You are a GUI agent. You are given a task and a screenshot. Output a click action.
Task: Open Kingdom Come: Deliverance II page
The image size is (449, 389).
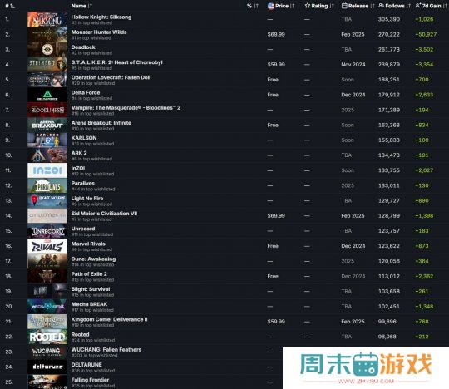[110, 319]
